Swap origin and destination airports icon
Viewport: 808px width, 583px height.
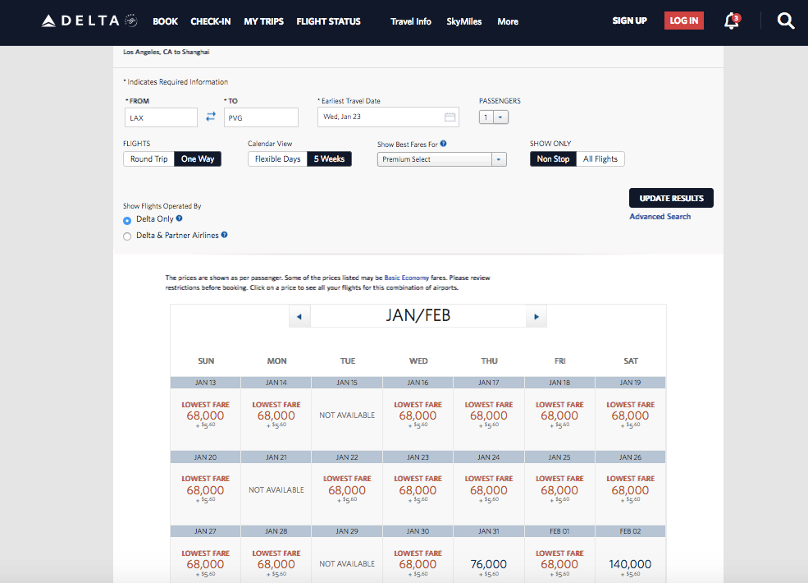click(x=211, y=117)
